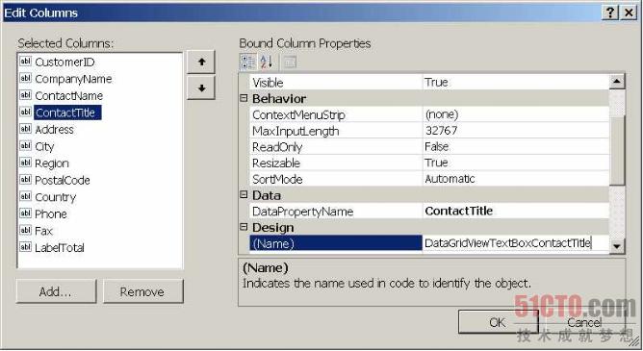Image resolution: width=643 pixels, height=351 pixels.
Task: Select LabelTotal in Selected Columns
Action: (x=60, y=247)
